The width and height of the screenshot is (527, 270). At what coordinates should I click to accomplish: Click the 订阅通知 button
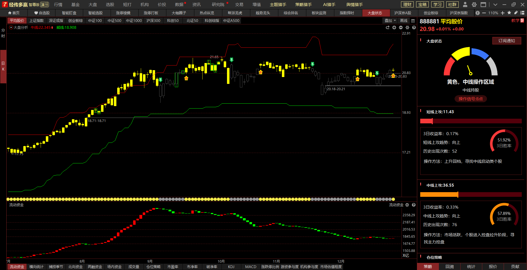pos(506,41)
